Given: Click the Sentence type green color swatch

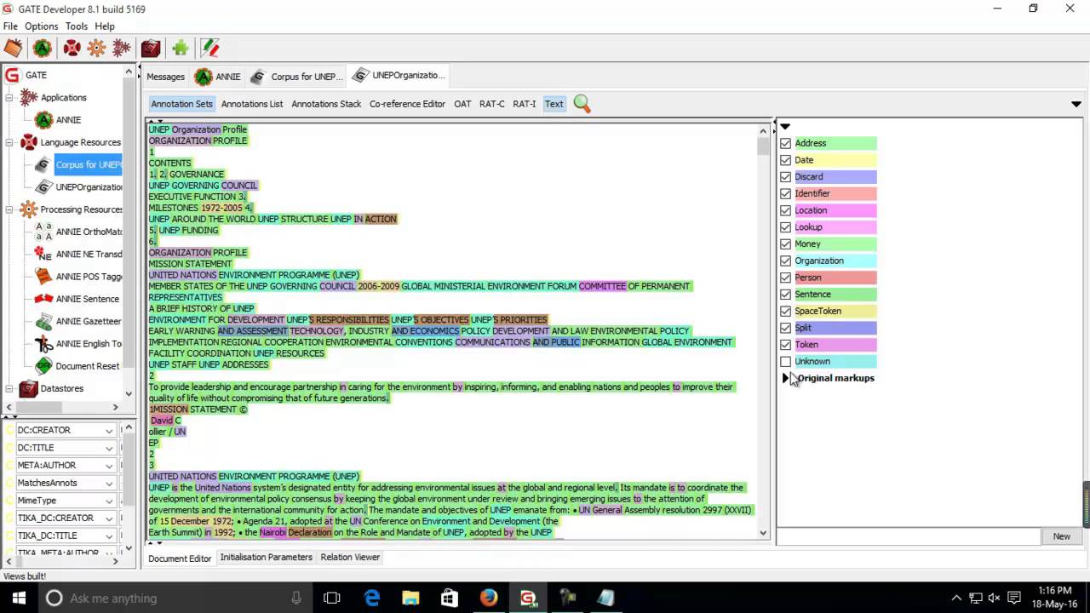Looking at the screenshot, I should click(x=835, y=295).
